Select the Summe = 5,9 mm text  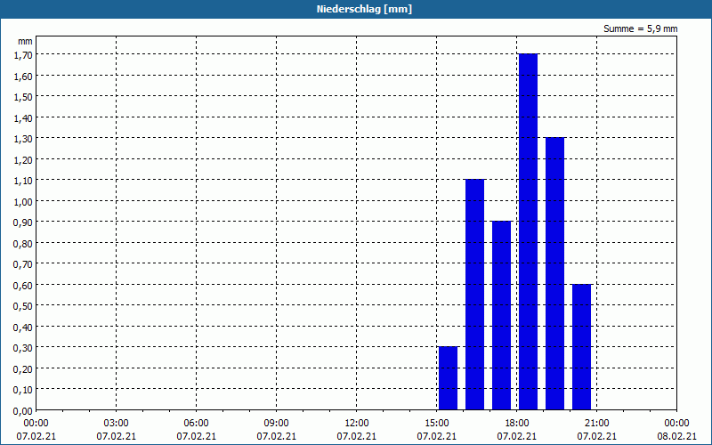tap(640, 28)
